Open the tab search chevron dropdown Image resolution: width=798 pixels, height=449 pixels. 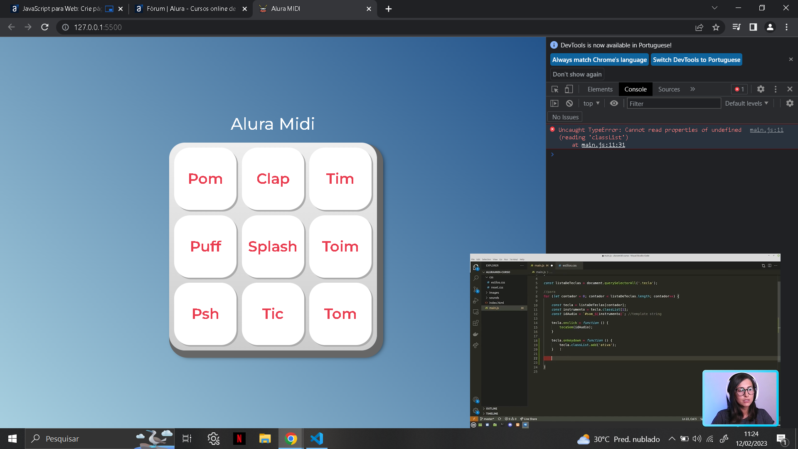714,8
